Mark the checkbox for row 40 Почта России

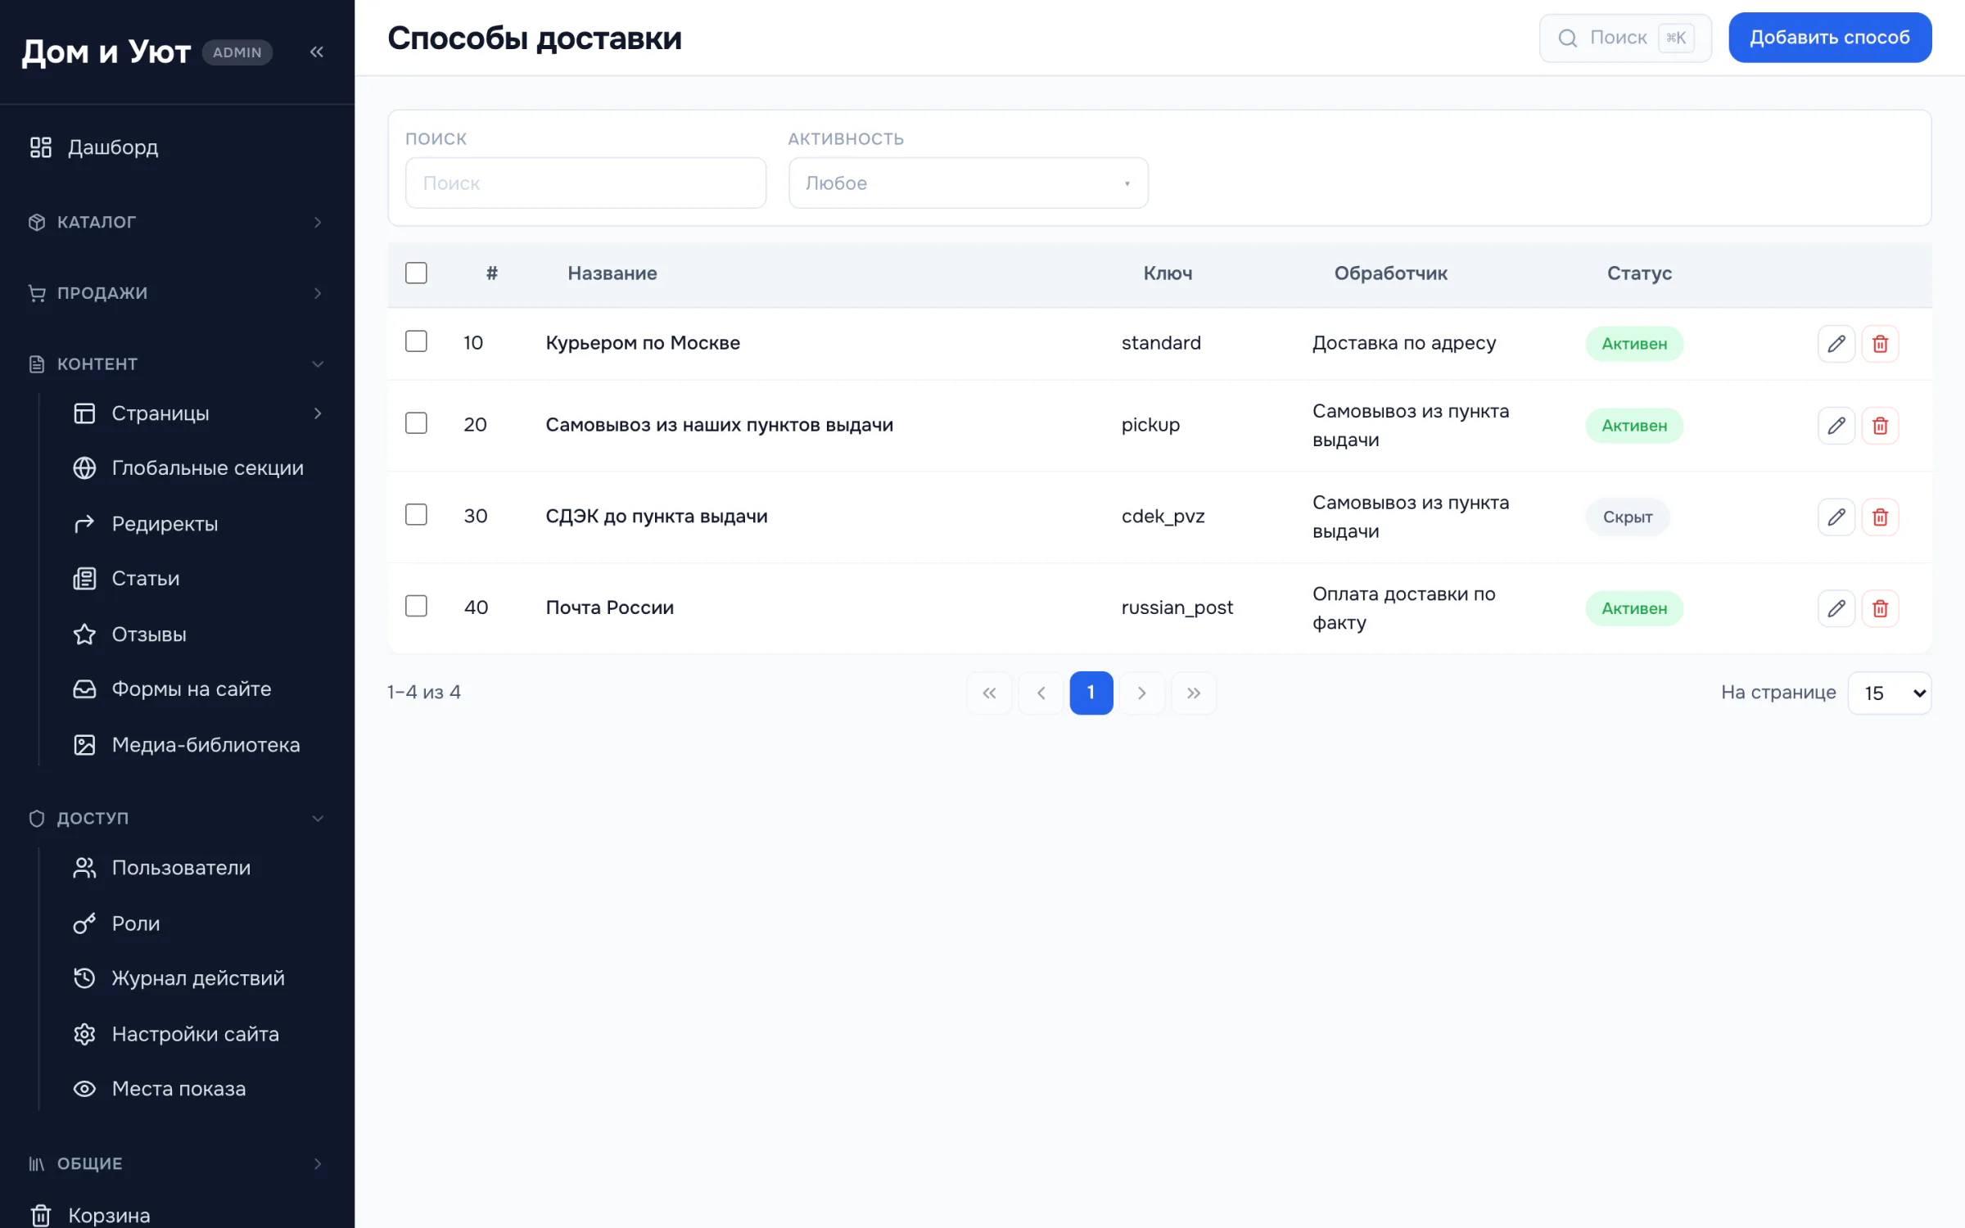coord(416,606)
